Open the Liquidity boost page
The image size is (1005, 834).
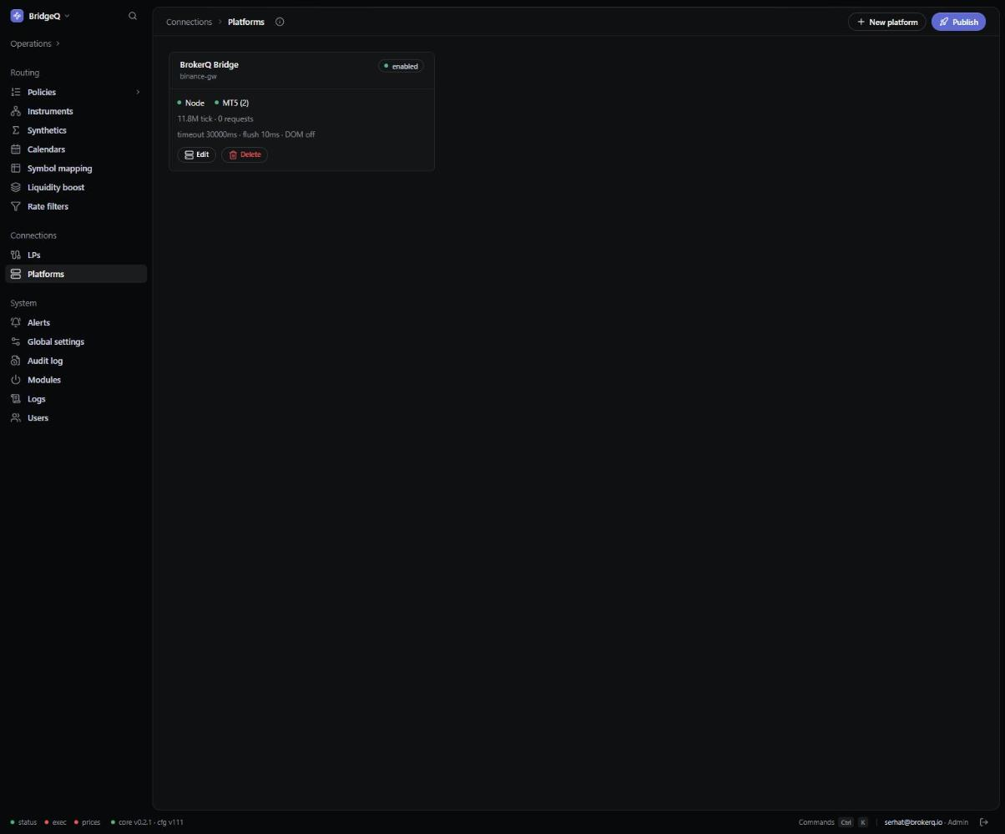76,187
